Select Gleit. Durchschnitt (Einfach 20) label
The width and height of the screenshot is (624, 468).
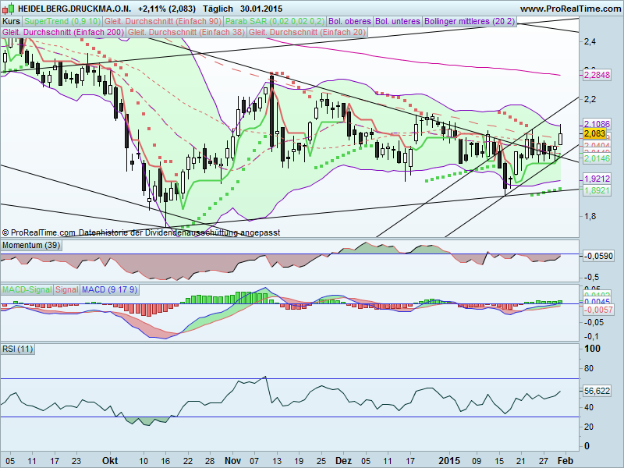coord(307,32)
